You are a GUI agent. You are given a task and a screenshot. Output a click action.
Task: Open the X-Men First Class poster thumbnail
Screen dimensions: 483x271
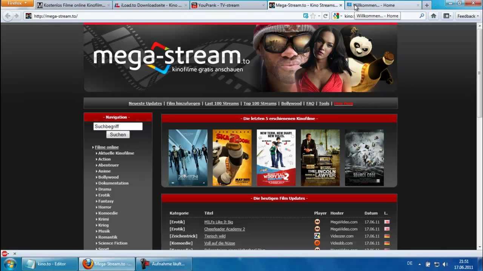pos(188,158)
